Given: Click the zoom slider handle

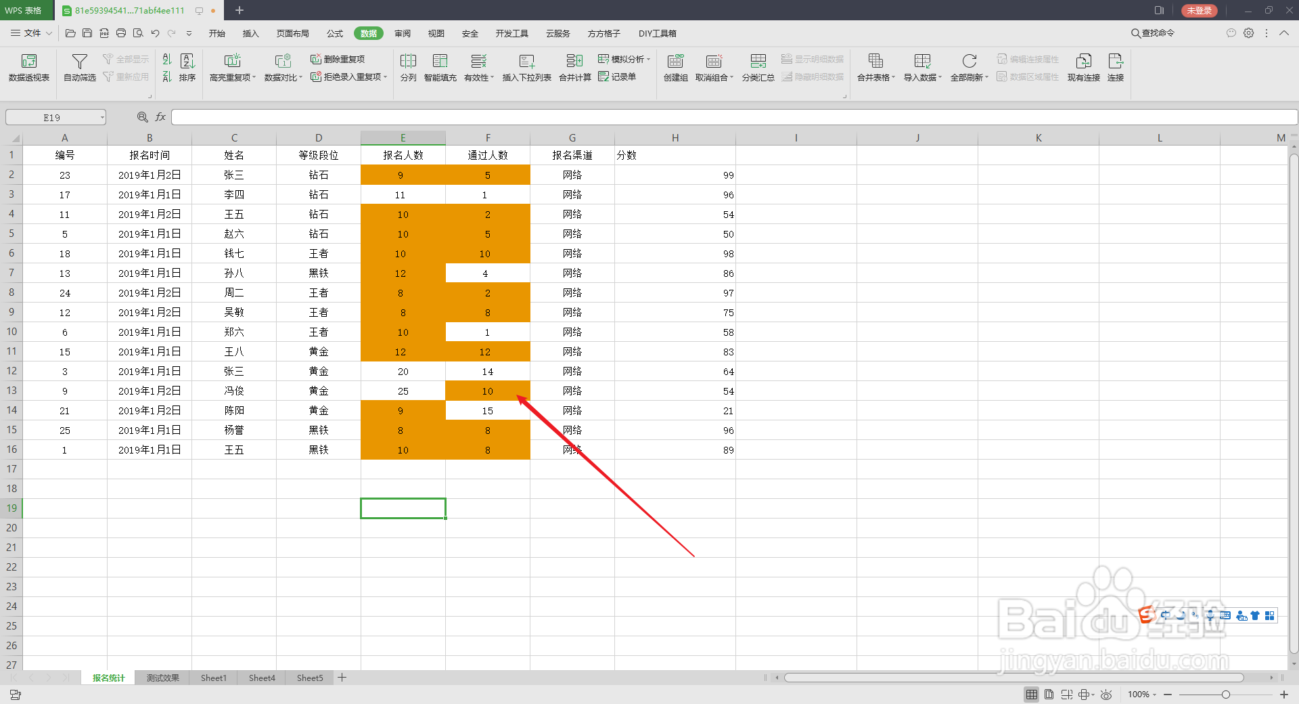Looking at the screenshot, I should click(x=1226, y=695).
